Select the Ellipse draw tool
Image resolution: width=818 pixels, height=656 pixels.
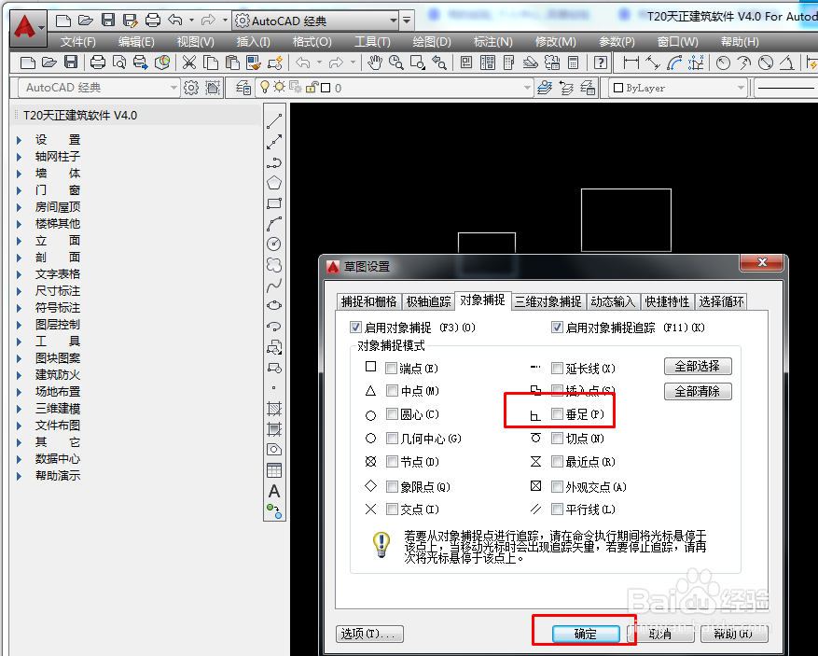[274, 305]
